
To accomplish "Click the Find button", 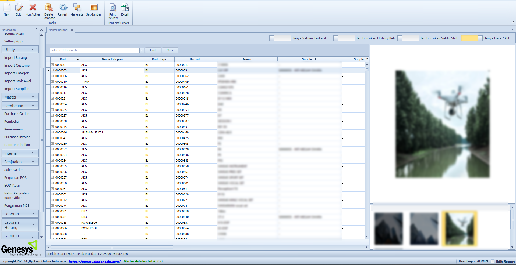I will [x=153, y=50].
